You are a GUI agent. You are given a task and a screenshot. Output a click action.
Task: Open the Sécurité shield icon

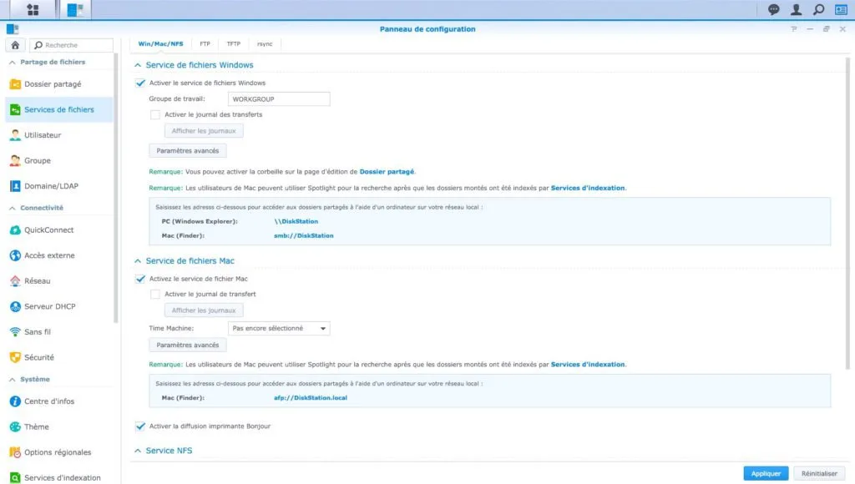point(15,357)
